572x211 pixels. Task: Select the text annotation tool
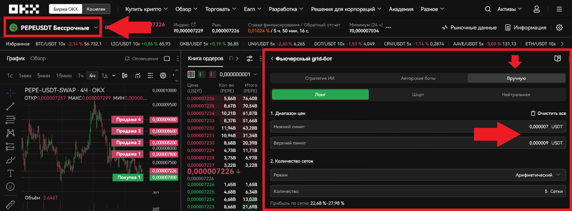click(x=10, y=173)
